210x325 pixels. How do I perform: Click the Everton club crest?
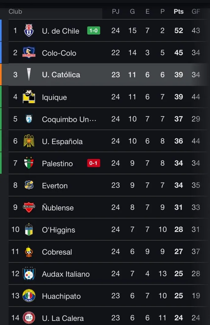point(29,185)
